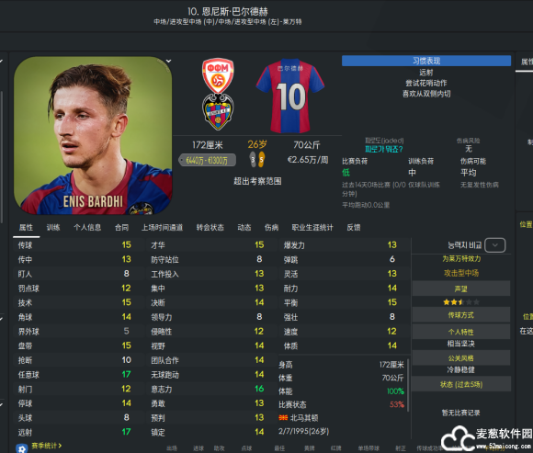Open the 赛季统计 season stats link
Viewport: 533px width, 453px height.
(47, 446)
